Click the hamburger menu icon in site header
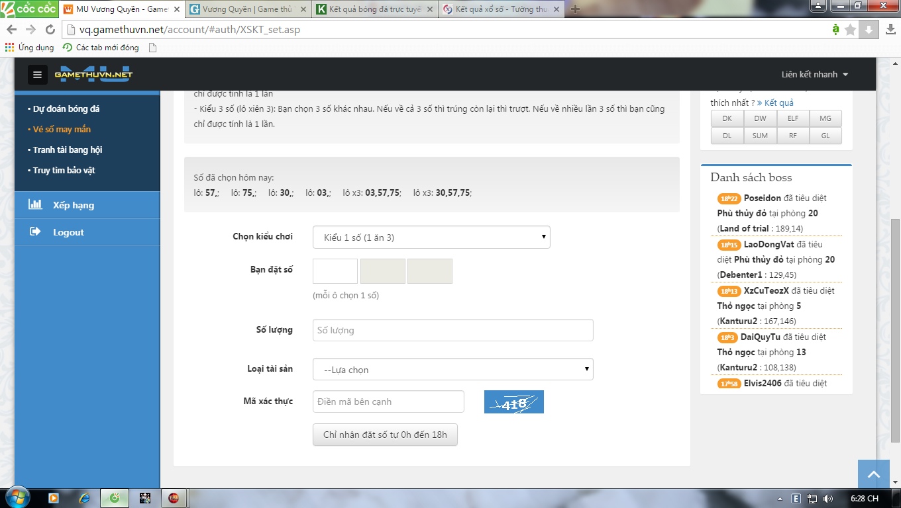Viewport: 901px width, 508px height. pos(37,75)
